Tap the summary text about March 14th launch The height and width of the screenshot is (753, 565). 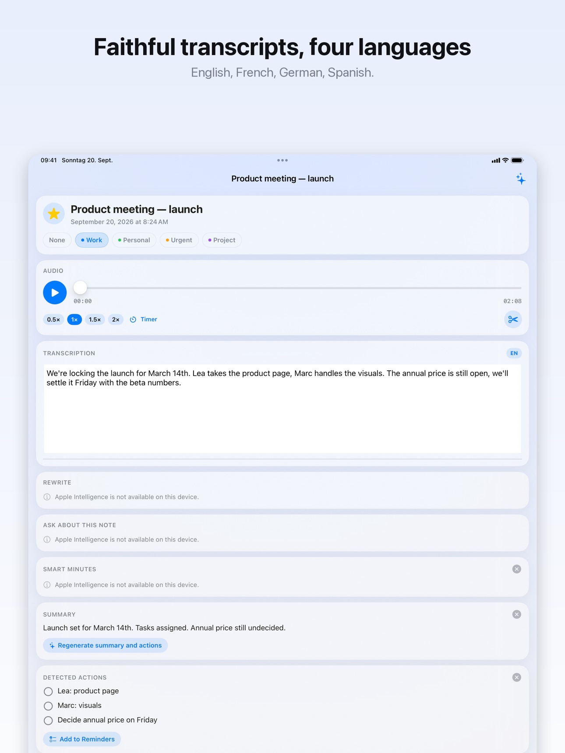tap(164, 628)
